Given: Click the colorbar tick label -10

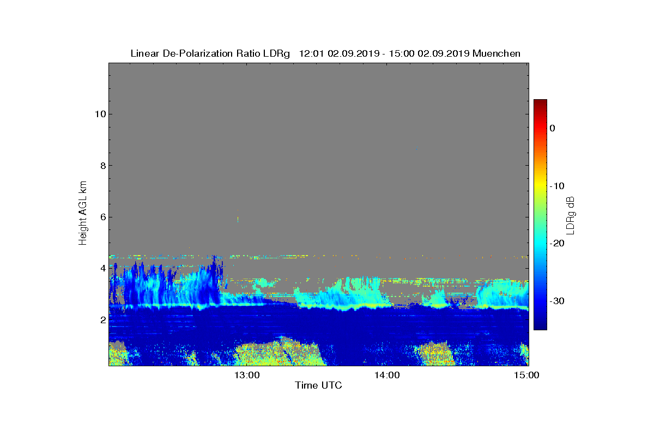Looking at the screenshot, I should [x=557, y=186].
